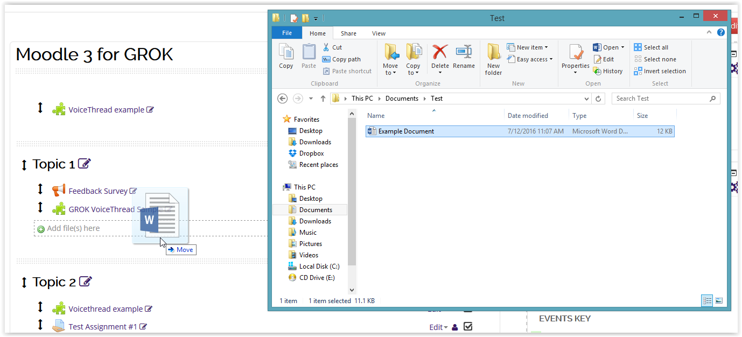Open the VoiceThread example link in Moodle
The image size is (742, 337).
(106, 110)
